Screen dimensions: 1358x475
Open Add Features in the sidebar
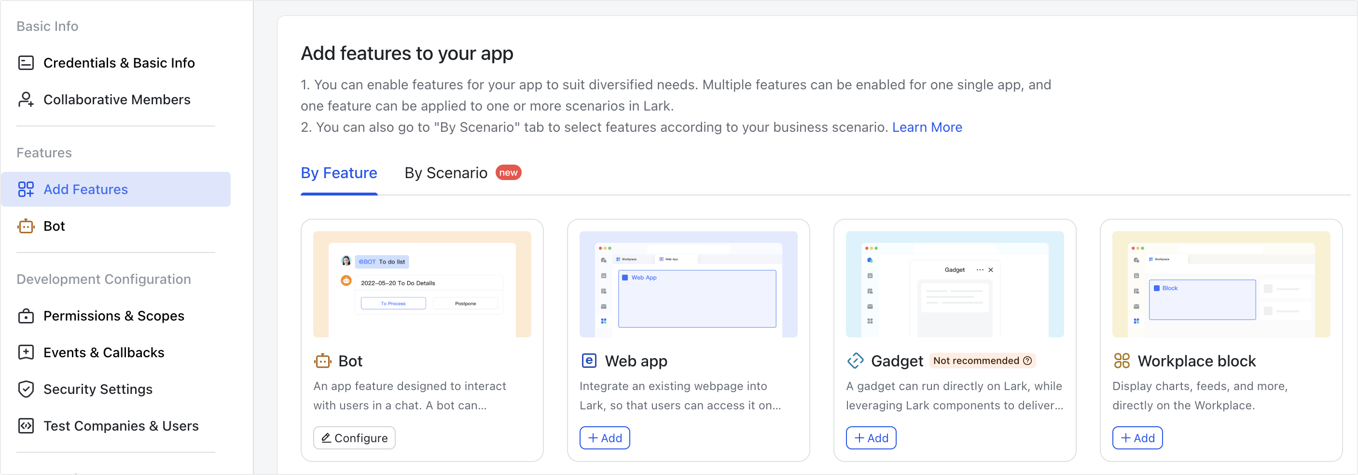point(85,189)
